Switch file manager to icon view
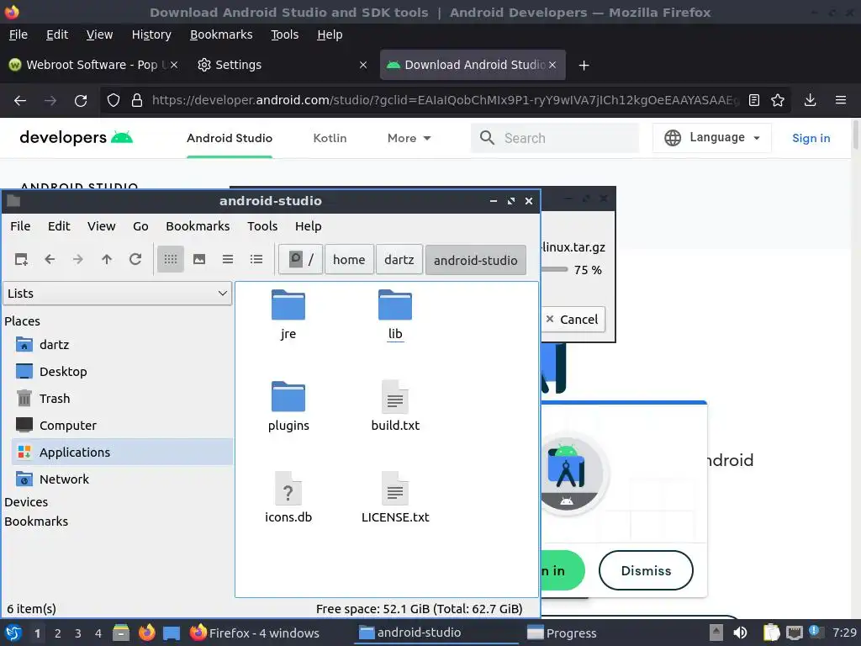The width and height of the screenshot is (861, 646). click(171, 259)
